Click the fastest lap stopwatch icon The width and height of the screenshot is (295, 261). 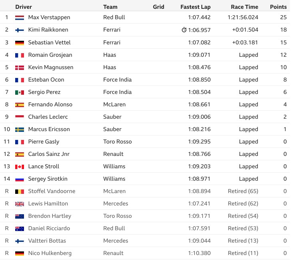coord(184,30)
